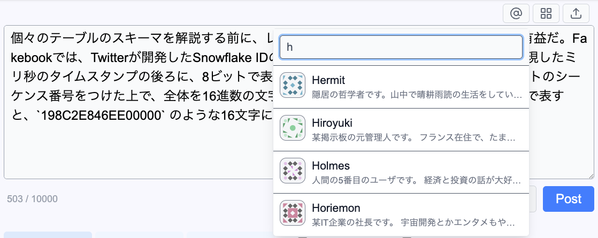Focus the mention search field containing "h"

point(401,47)
